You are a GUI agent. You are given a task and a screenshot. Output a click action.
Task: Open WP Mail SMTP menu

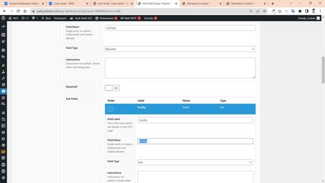pos(131,18)
